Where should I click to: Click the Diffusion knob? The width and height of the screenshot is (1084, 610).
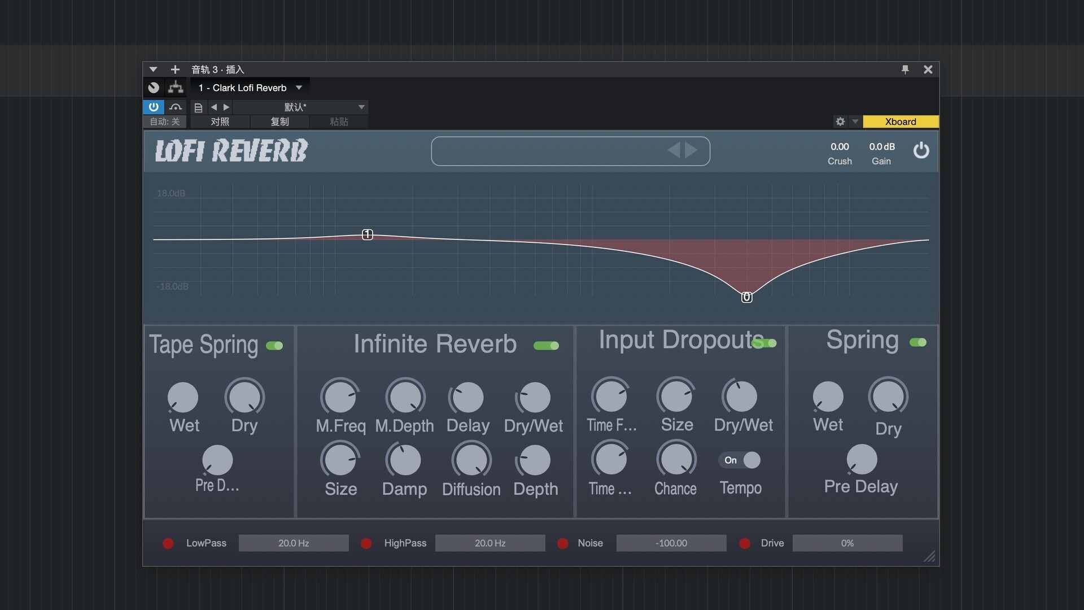(x=471, y=460)
